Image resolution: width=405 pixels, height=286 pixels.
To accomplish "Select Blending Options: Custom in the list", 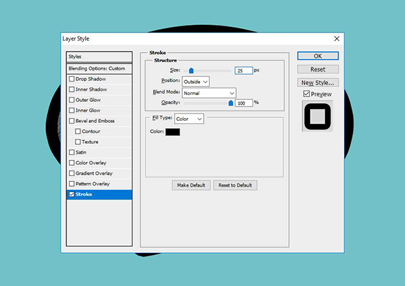I will pos(99,69).
